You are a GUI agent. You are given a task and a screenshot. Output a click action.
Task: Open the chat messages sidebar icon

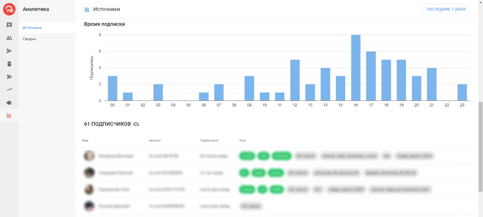(x=9, y=25)
